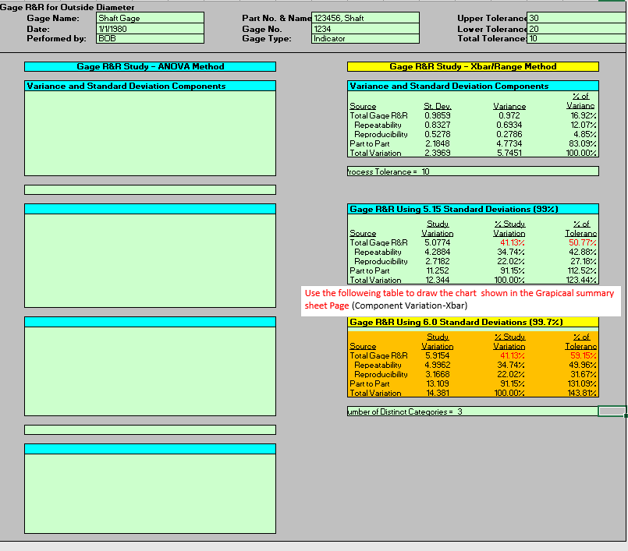Click the red 50.77% tolerance value
Screen dimensions: 628x551
pos(582,243)
